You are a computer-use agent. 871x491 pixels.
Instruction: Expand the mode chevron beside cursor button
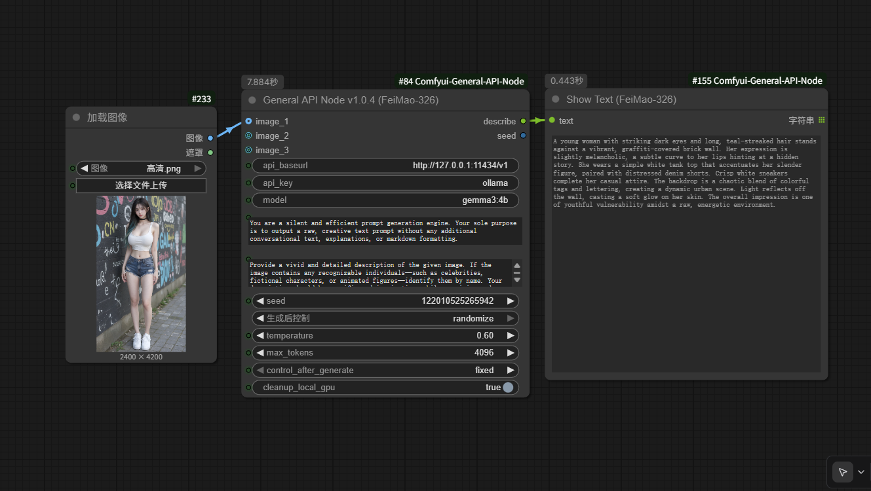click(861, 472)
